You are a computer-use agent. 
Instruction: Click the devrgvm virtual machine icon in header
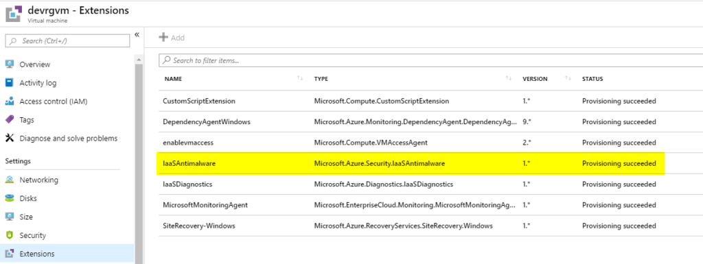[x=14, y=13]
